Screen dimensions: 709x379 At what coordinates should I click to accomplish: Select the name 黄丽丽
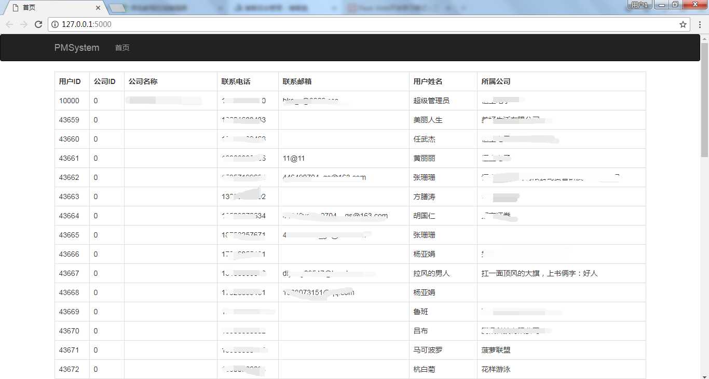pyautogui.click(x=424, y=158)
